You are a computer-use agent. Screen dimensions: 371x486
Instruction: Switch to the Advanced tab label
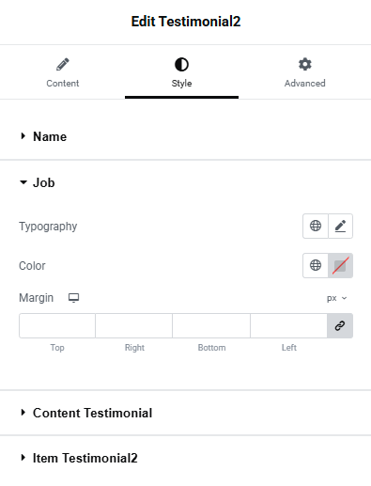pyautogui.click(x=304, y=84)
